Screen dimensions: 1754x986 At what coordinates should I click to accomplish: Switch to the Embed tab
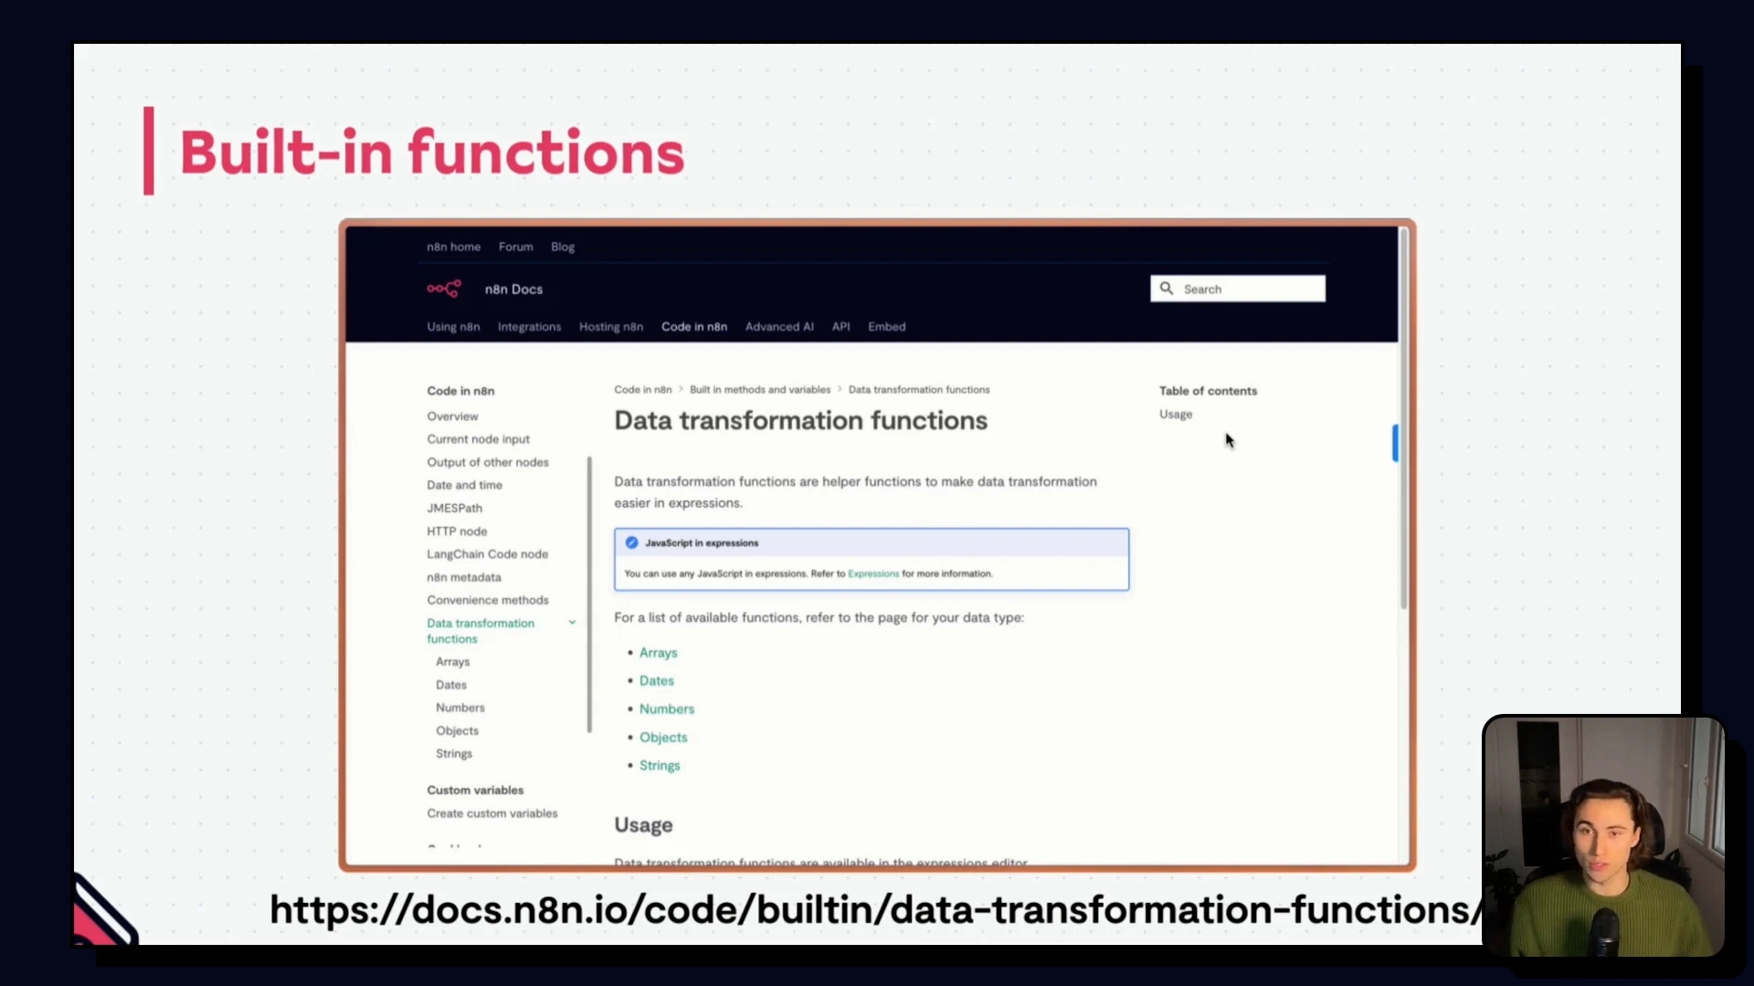click(887, 327)
